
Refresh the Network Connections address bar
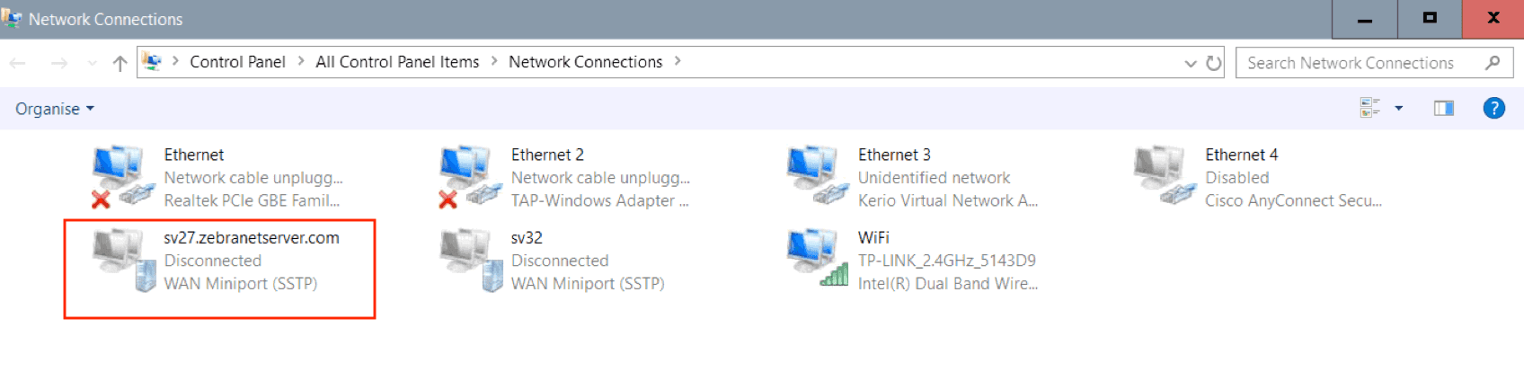click(1214, 63)
